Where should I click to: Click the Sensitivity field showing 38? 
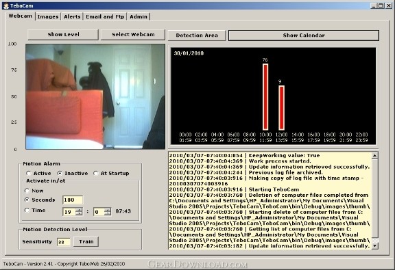point(64,242)
